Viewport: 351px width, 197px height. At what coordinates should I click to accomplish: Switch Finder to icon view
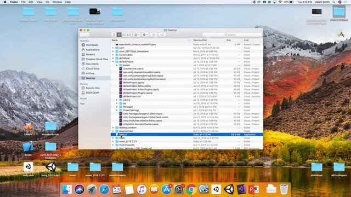114,34
